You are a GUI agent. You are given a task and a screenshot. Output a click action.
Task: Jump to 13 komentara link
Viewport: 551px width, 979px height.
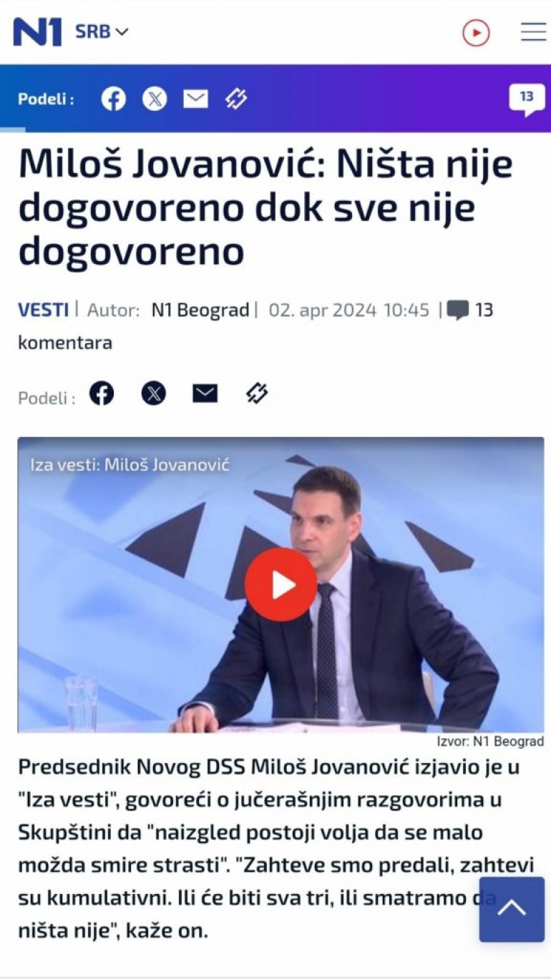coord(470,310)
